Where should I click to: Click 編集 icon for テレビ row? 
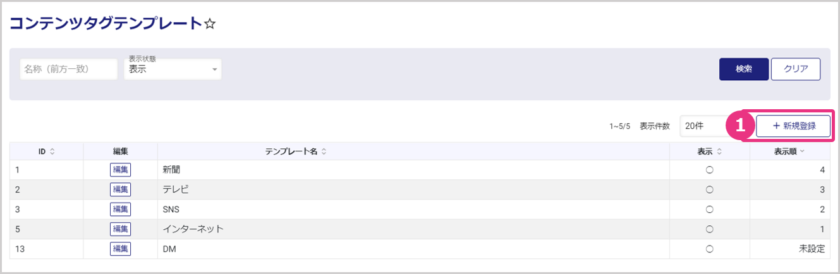point(120,189)
